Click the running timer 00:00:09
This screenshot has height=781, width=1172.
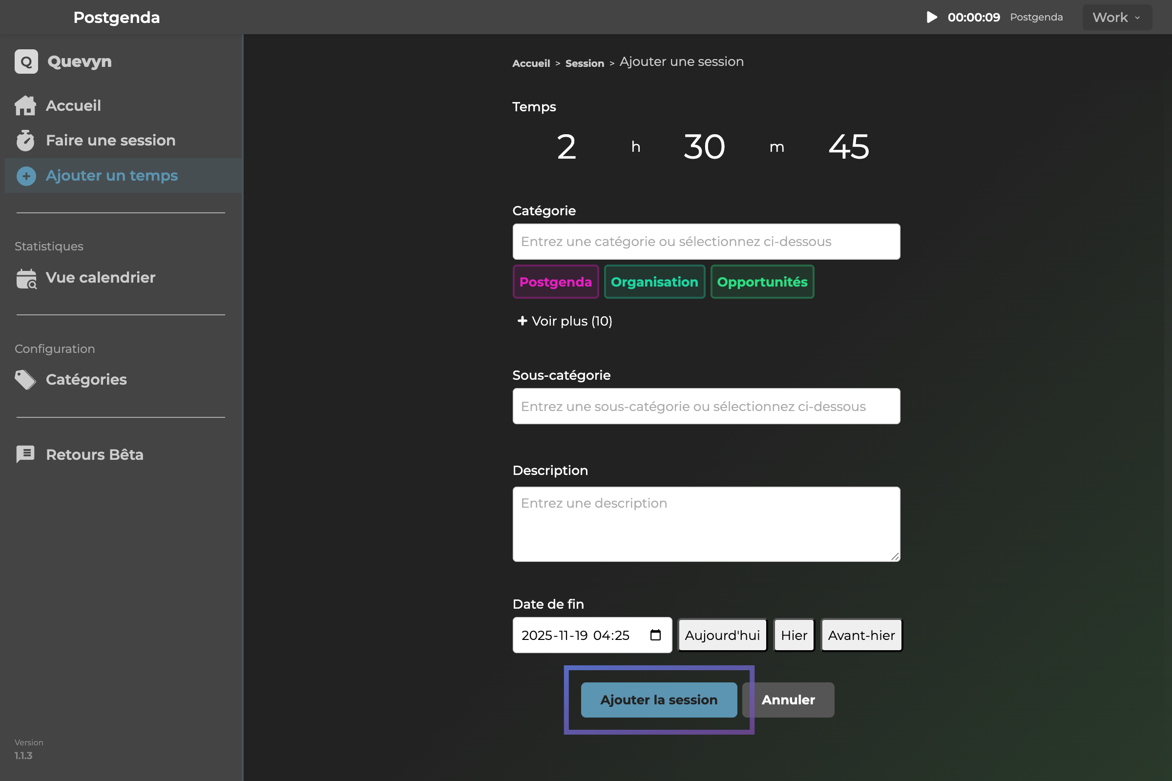pyautogui.click(x=974, y=18)
